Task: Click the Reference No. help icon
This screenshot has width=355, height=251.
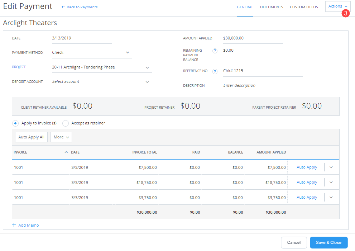Action: coord(215,71)
